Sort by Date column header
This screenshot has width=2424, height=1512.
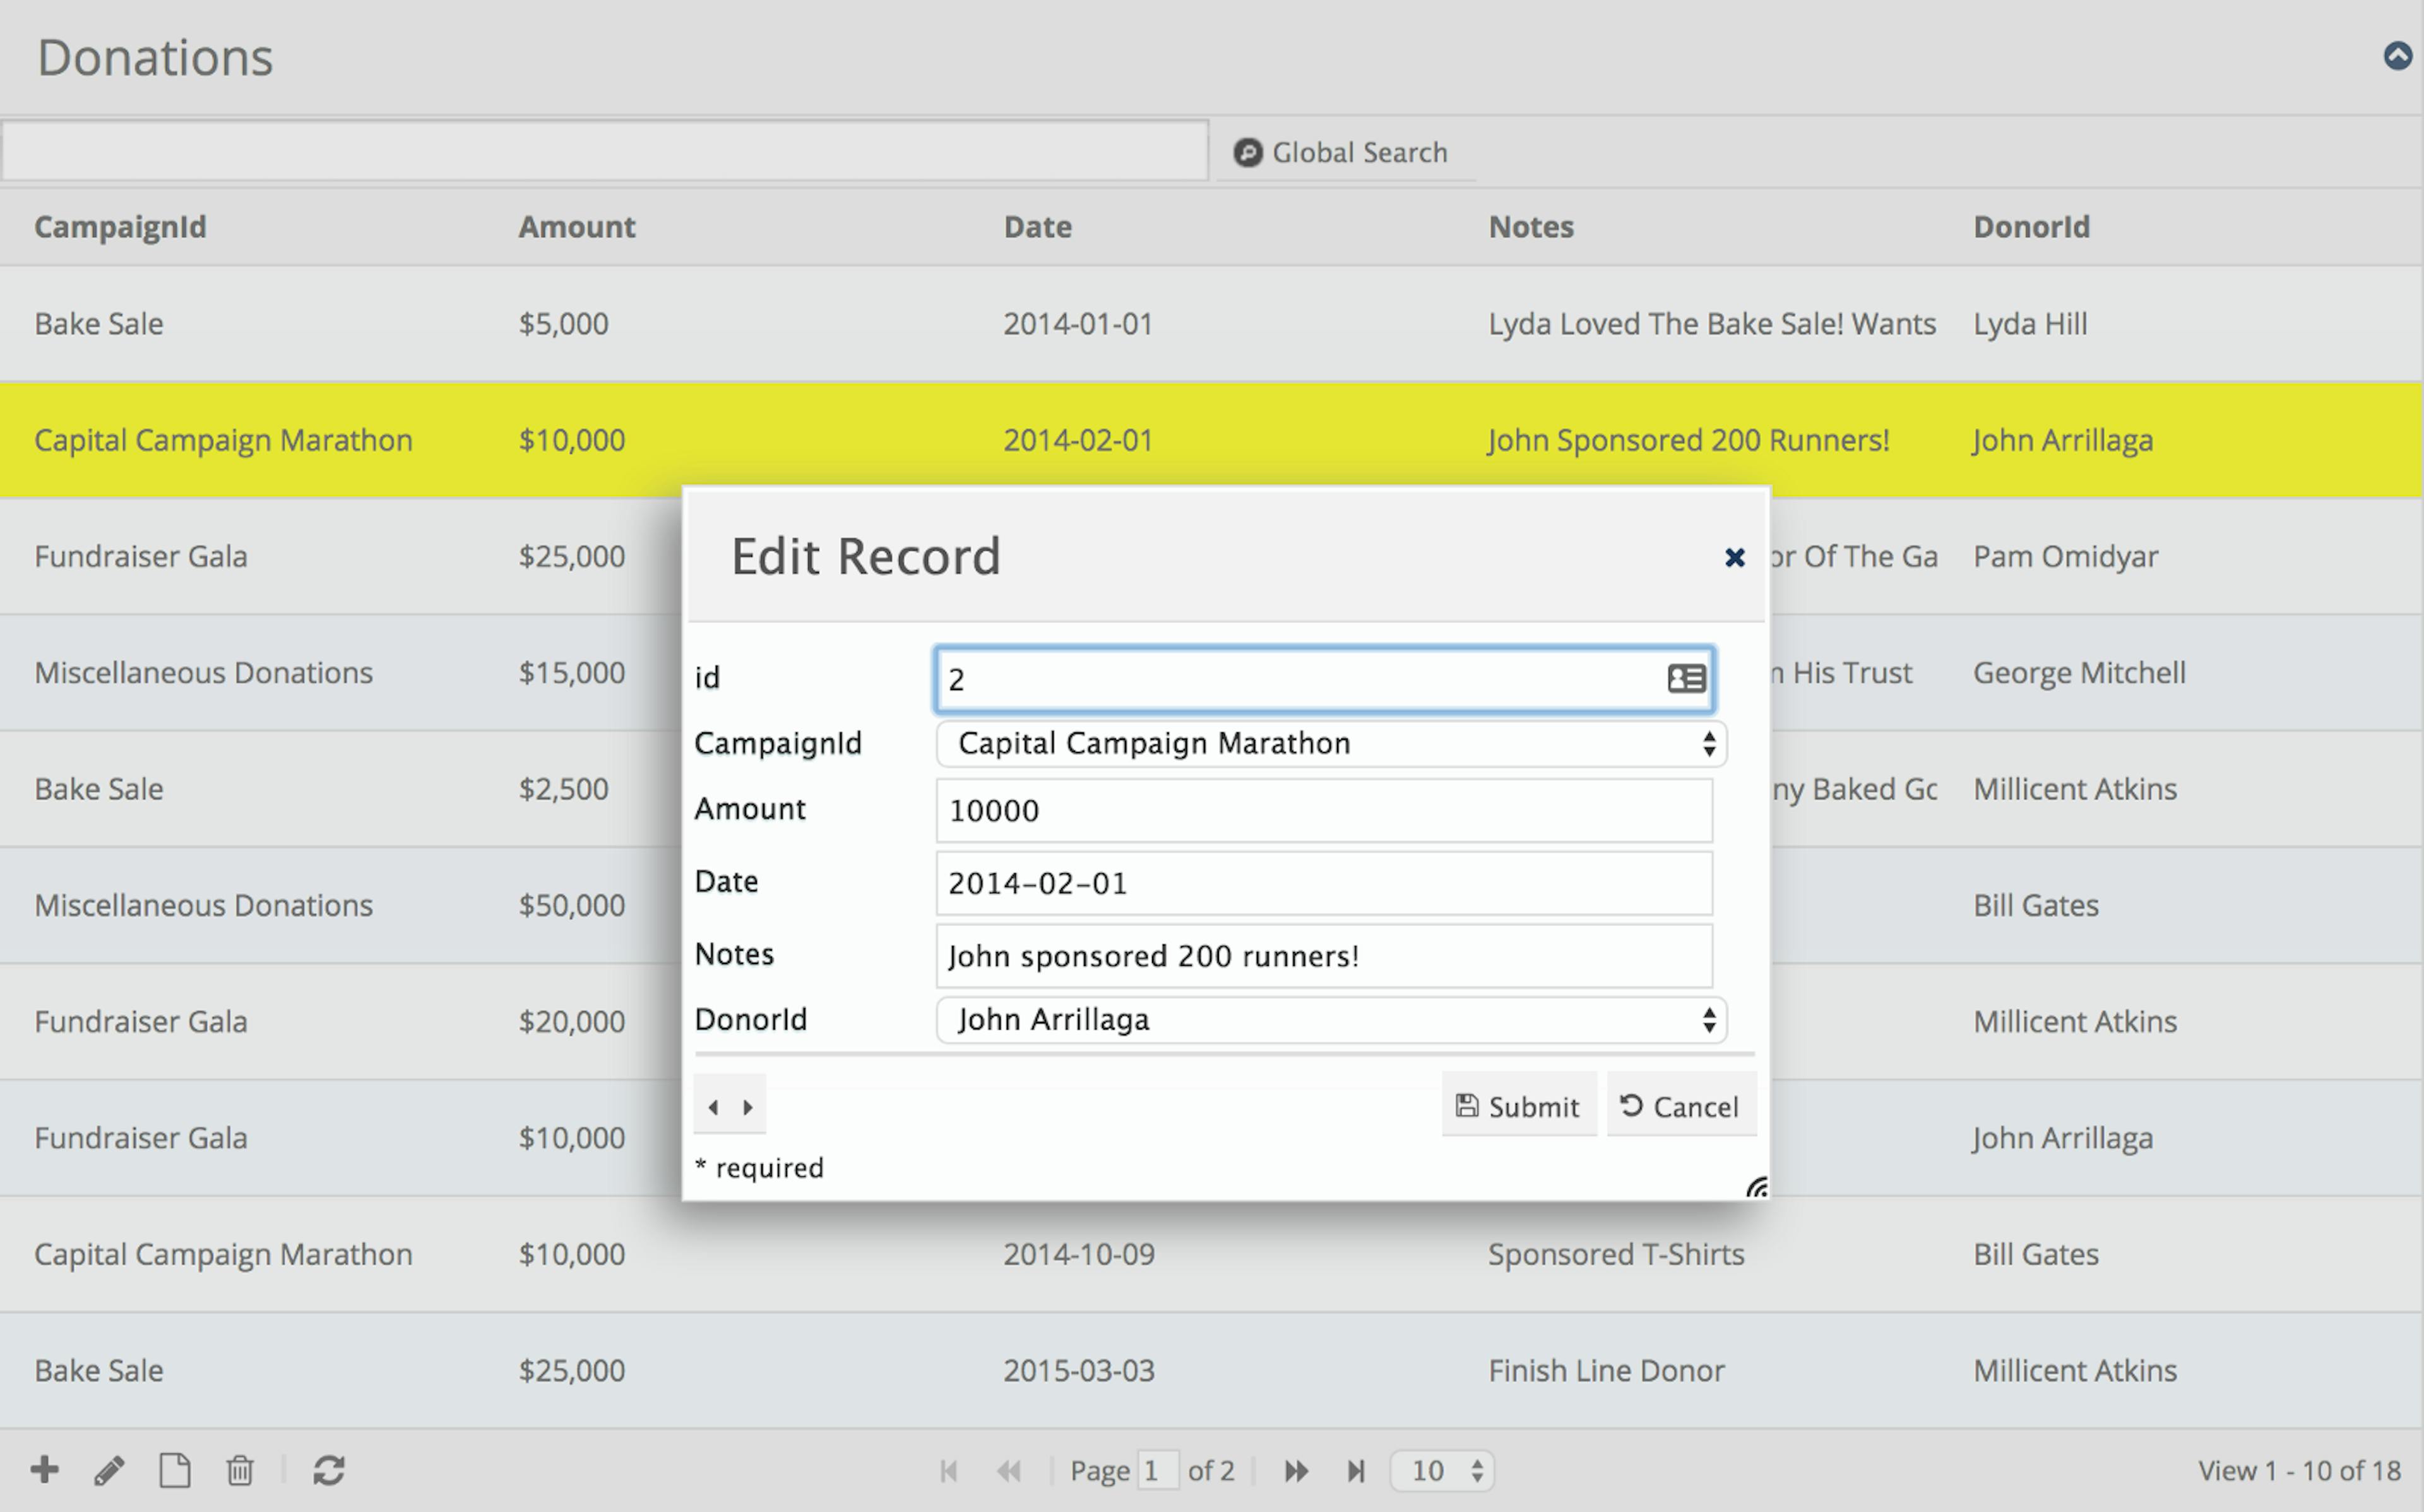(x=1038, y=227)
